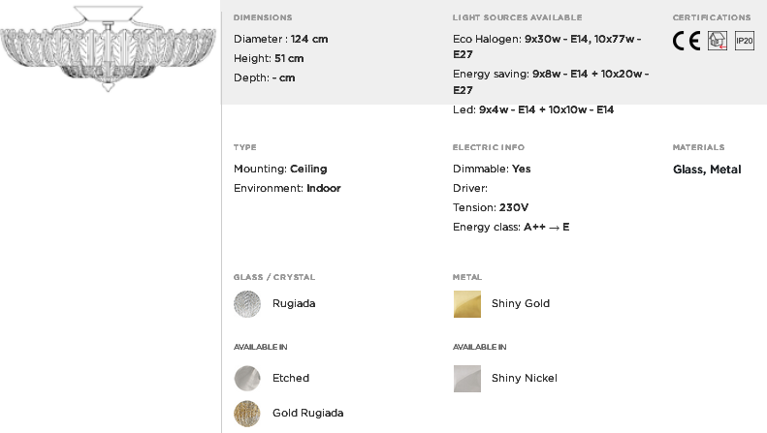Screen dimensions: 767x433
Task: Click the Led light source line
Action: click(533, 109)
